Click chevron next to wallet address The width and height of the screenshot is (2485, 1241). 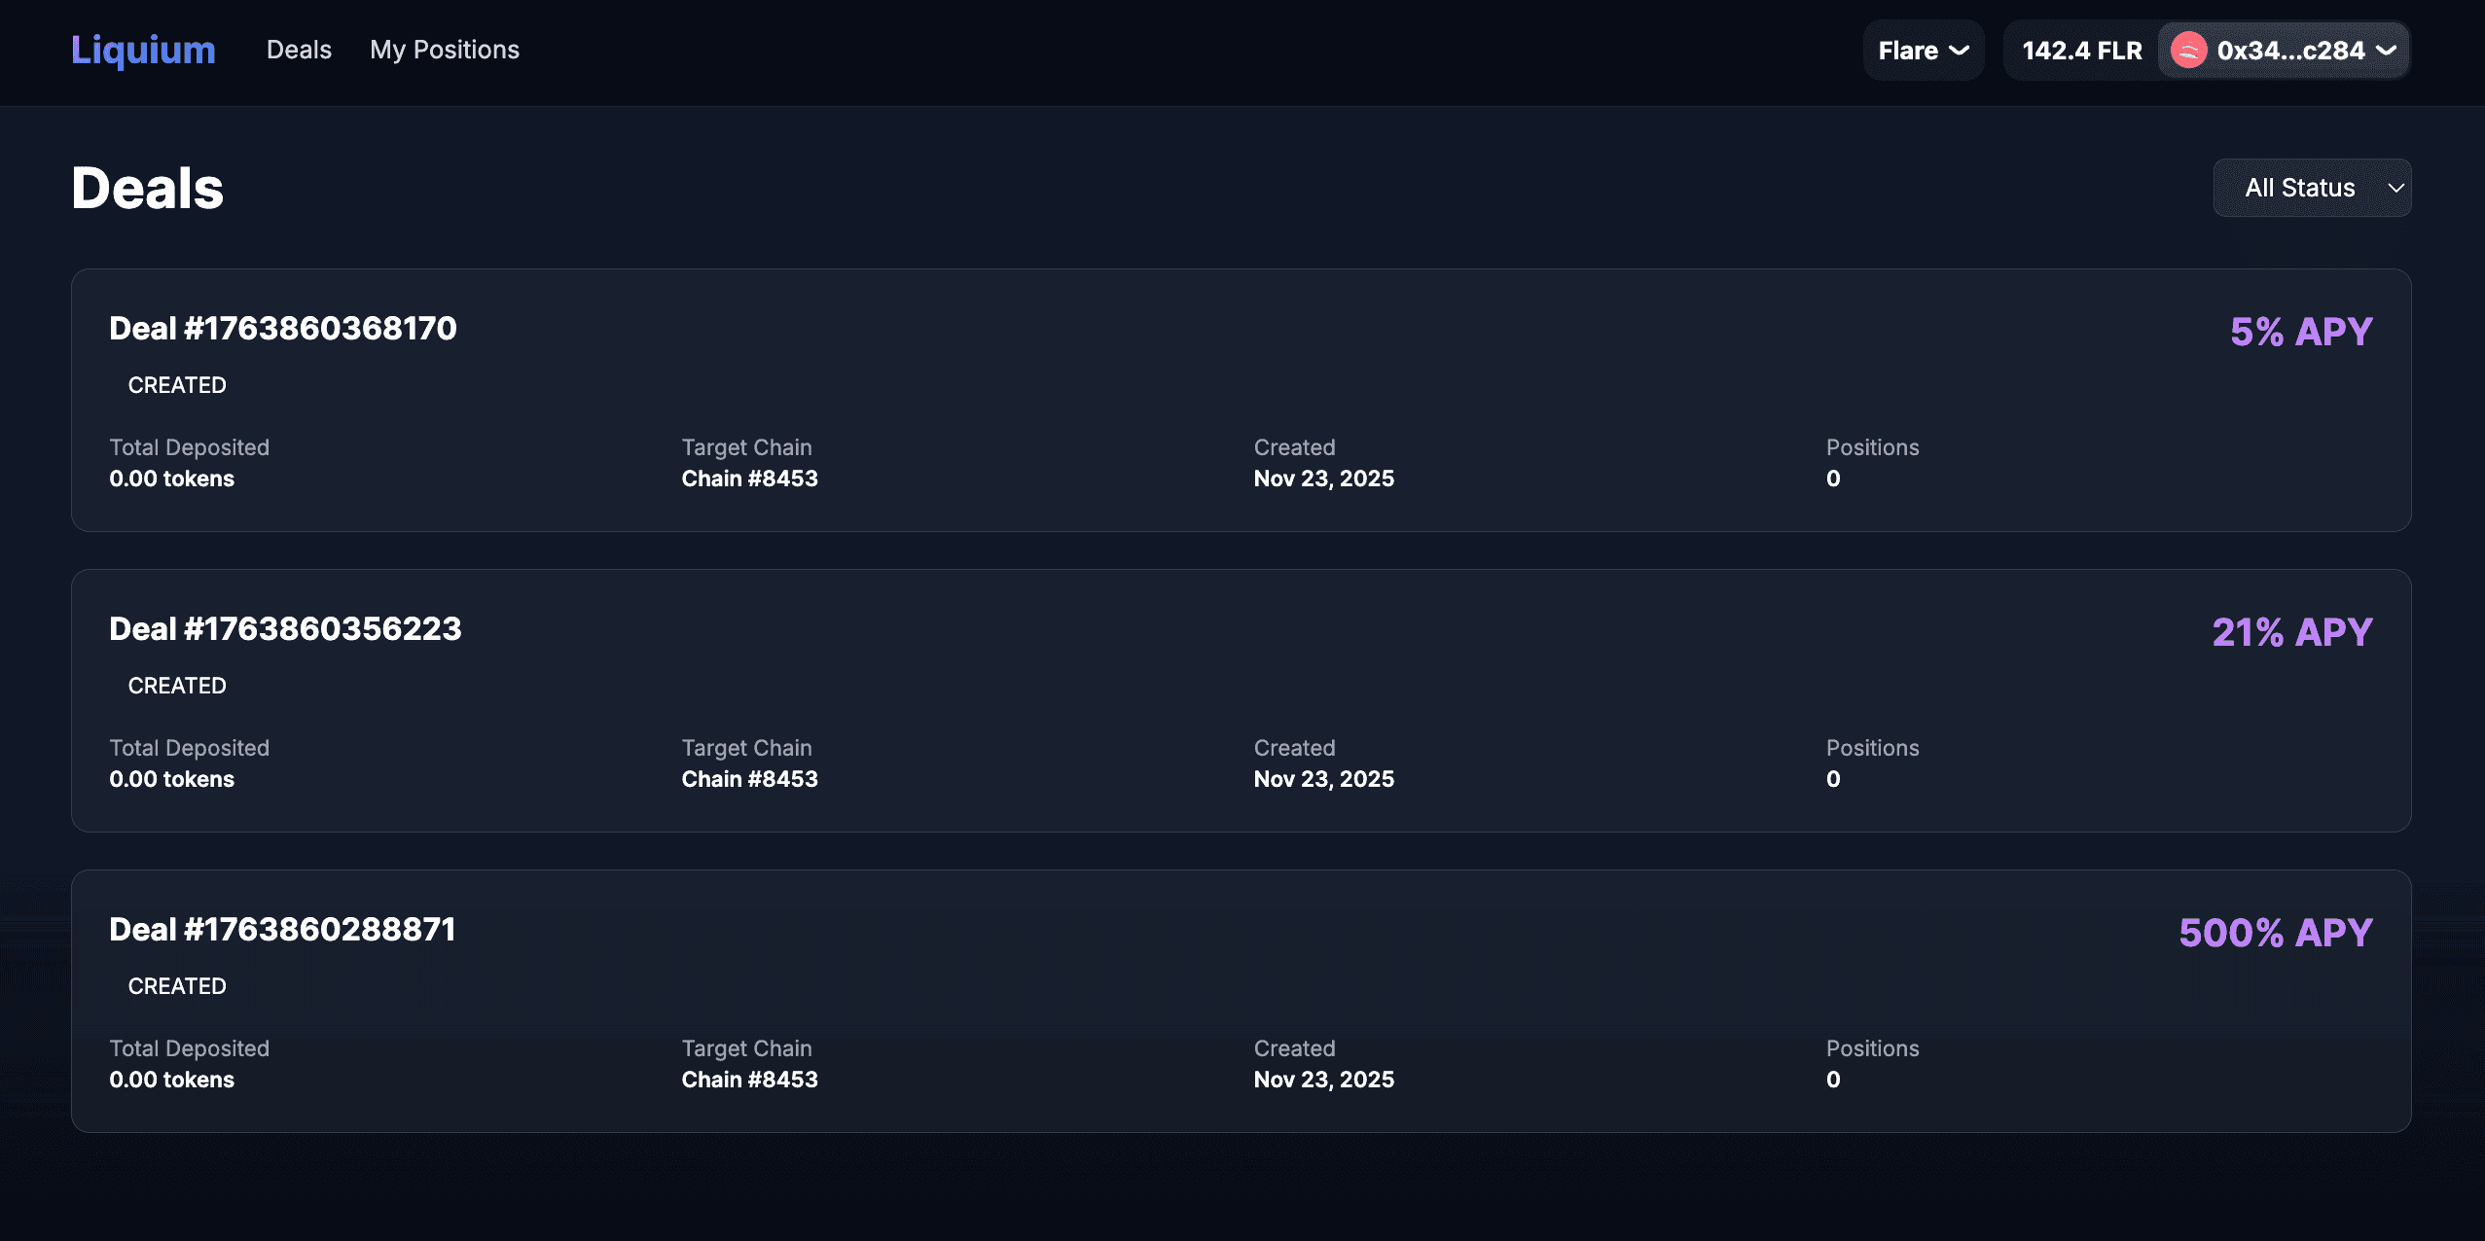(2386, 51)
